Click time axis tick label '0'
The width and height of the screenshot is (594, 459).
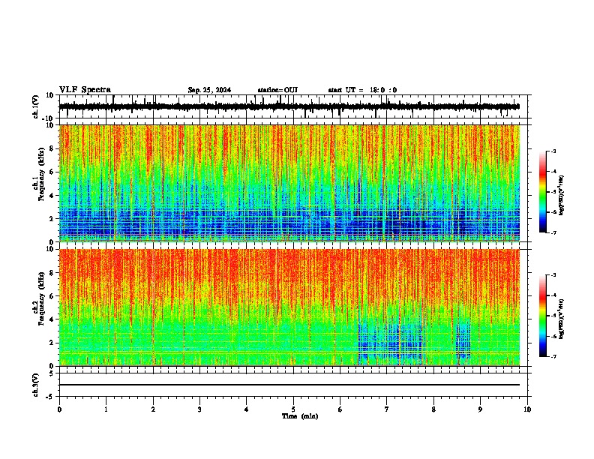coord(59,409)
